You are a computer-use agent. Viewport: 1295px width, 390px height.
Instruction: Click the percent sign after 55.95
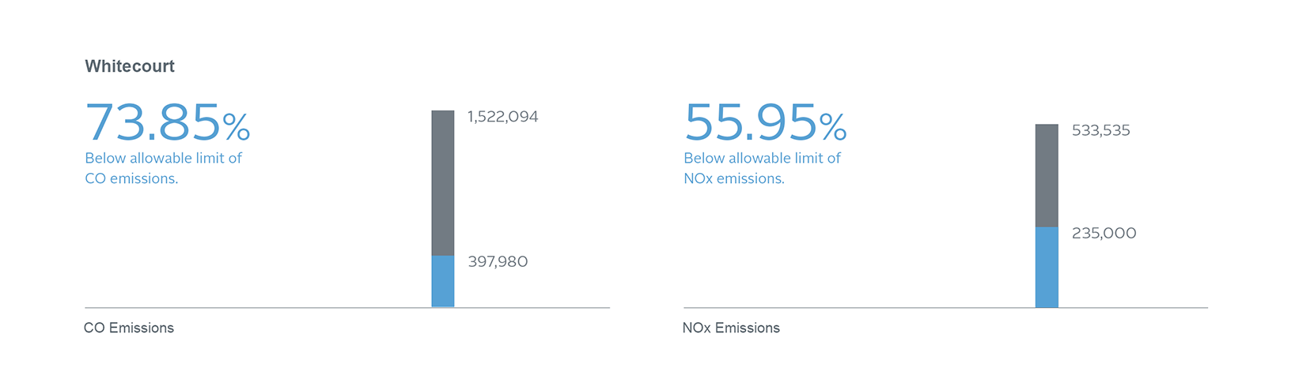pyautogui.click(x=833, y=126)
